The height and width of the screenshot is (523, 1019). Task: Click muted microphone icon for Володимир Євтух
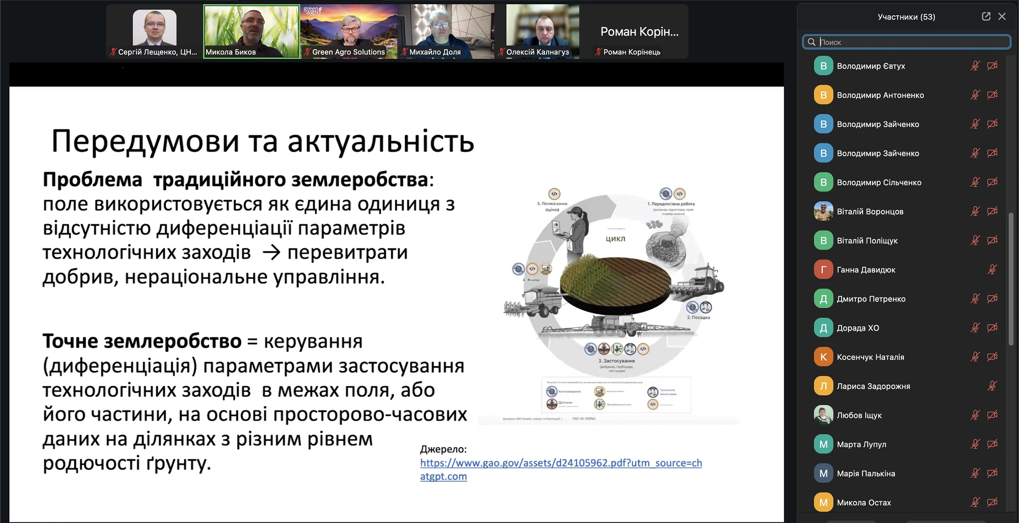pos(975,66)
